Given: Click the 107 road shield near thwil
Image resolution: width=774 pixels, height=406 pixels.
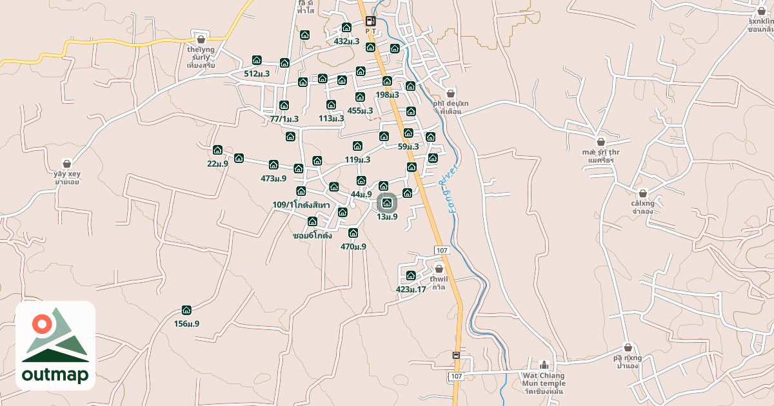Looking at the screenshot, I should point(442,250).
